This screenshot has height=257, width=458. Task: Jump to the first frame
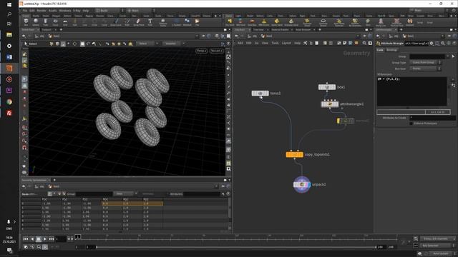coord(26,239)
